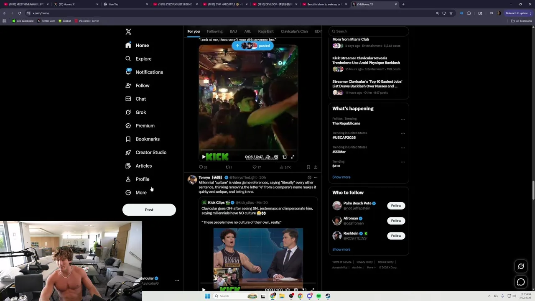Open Bookmarks in sidebar
This screenshot has width=535, height=301.
(x=143, y=139)
